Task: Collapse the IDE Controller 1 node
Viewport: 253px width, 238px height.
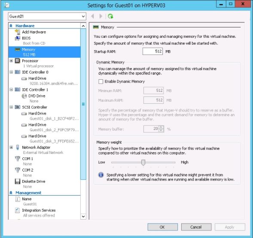Action: [x=11, y=90]
